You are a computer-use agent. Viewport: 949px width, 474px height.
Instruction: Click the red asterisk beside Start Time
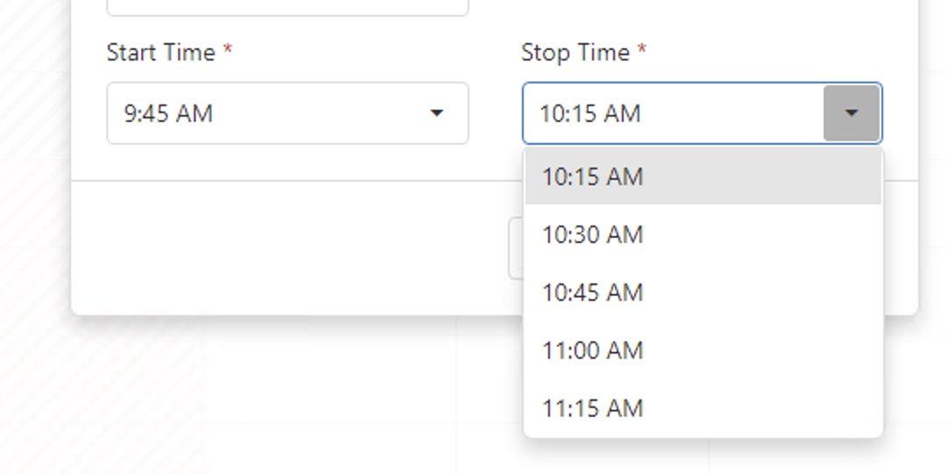[x=228, y=52]
